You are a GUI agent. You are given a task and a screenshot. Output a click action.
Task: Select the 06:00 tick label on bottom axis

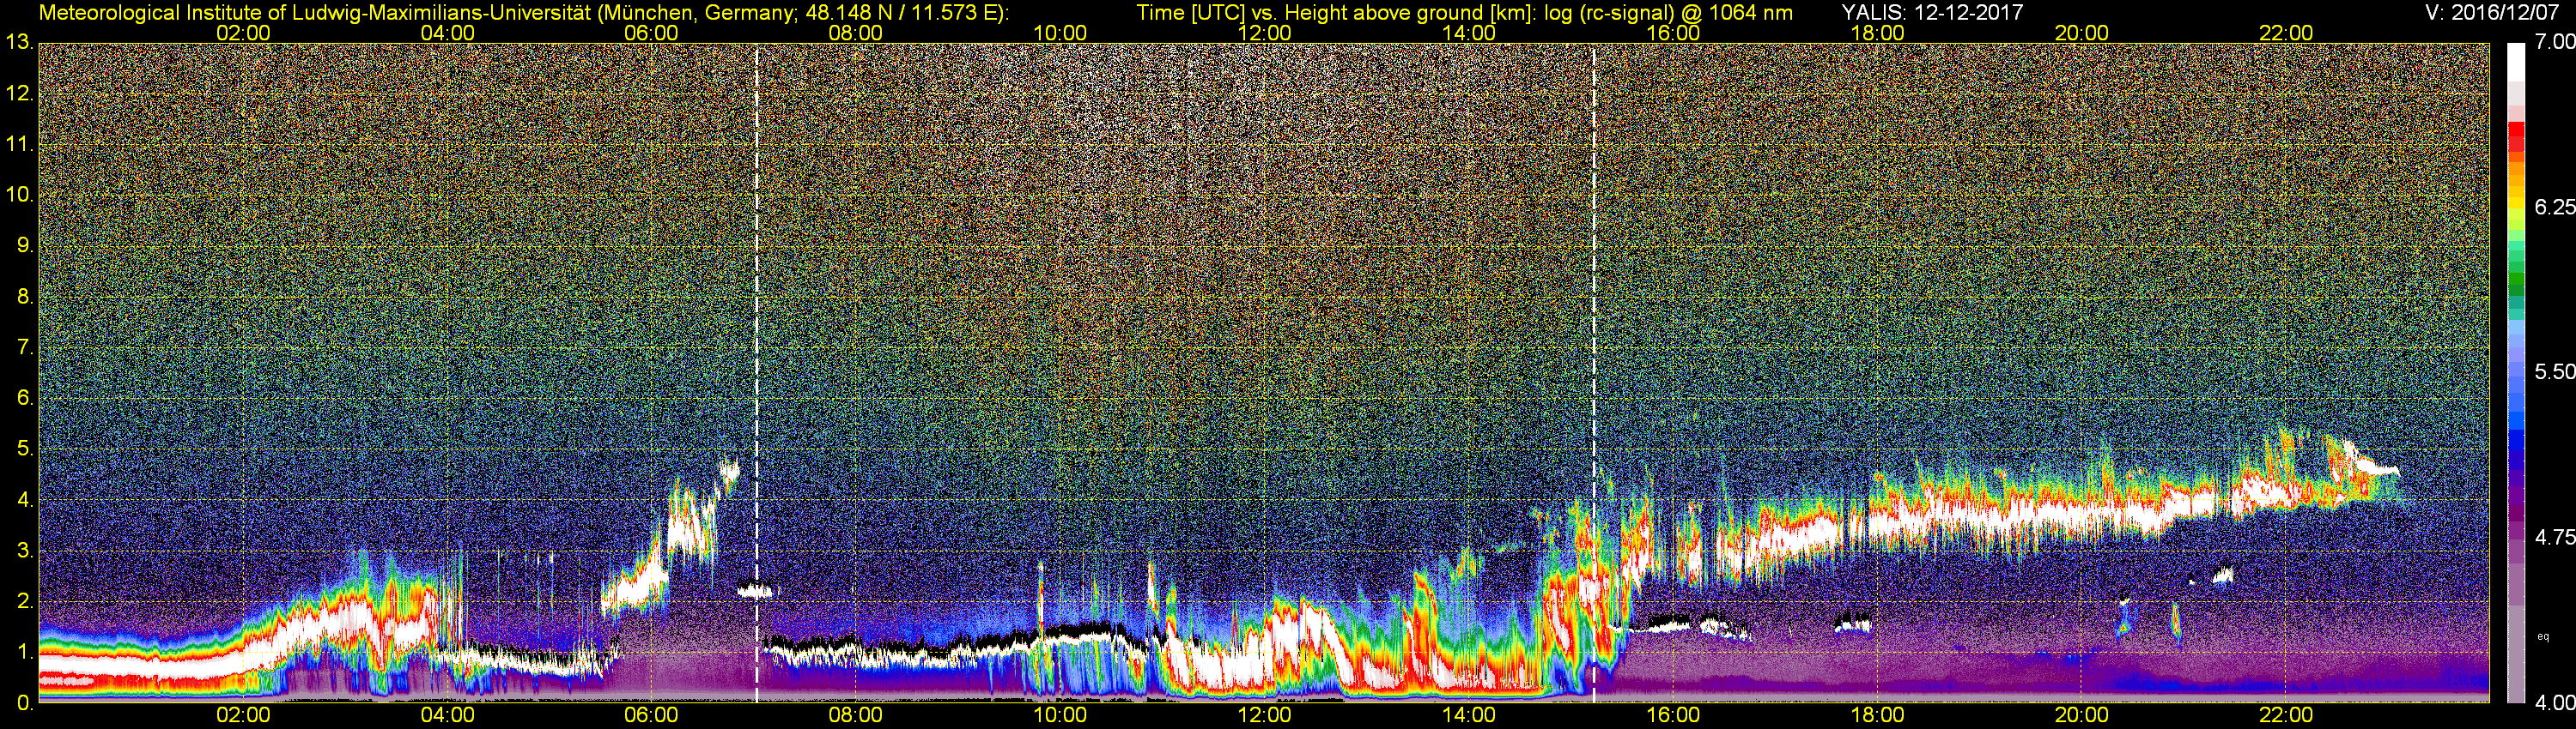tap(651, 716)
